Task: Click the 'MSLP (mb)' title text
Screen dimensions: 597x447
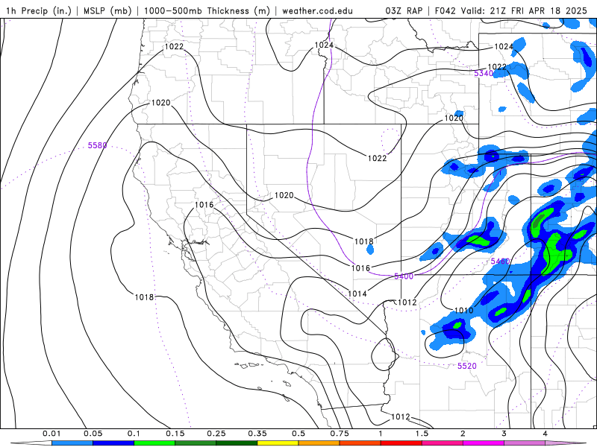Action: point(106,10)
